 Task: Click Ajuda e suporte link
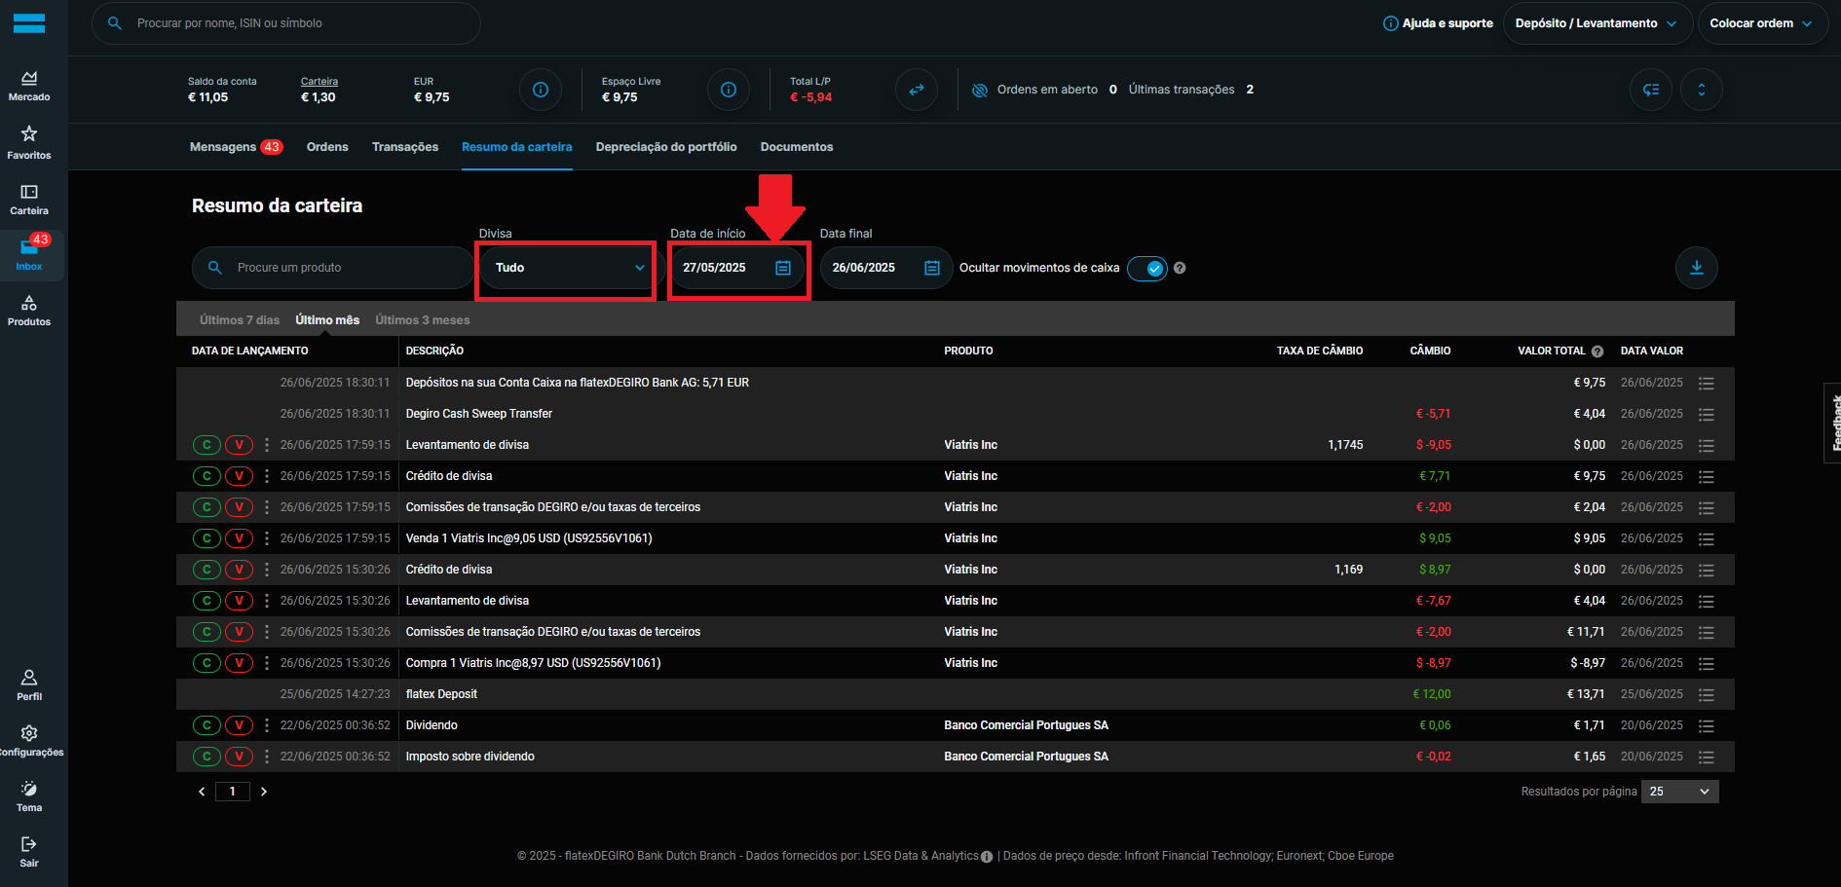[1439, 23]
